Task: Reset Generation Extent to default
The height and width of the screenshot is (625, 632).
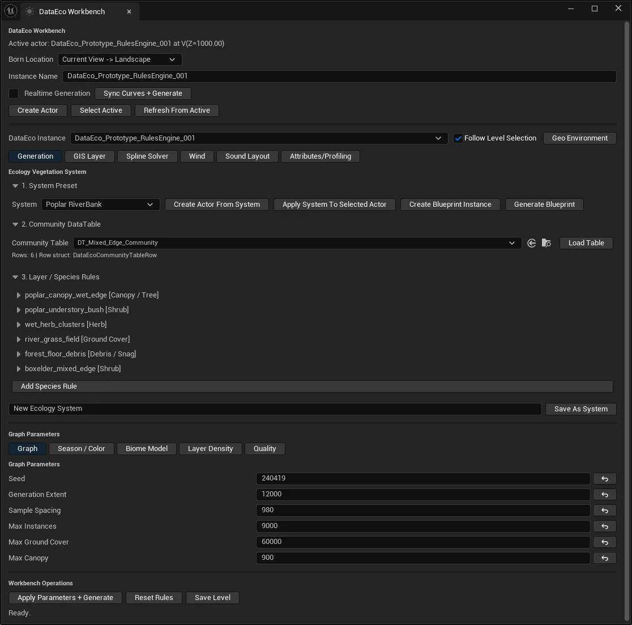Action: (x=605, y=495)
